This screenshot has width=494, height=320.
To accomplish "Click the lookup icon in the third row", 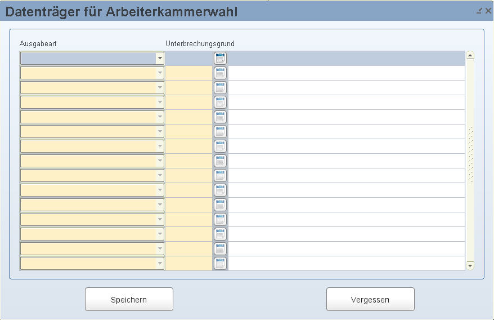I will (x=220, y=87).
